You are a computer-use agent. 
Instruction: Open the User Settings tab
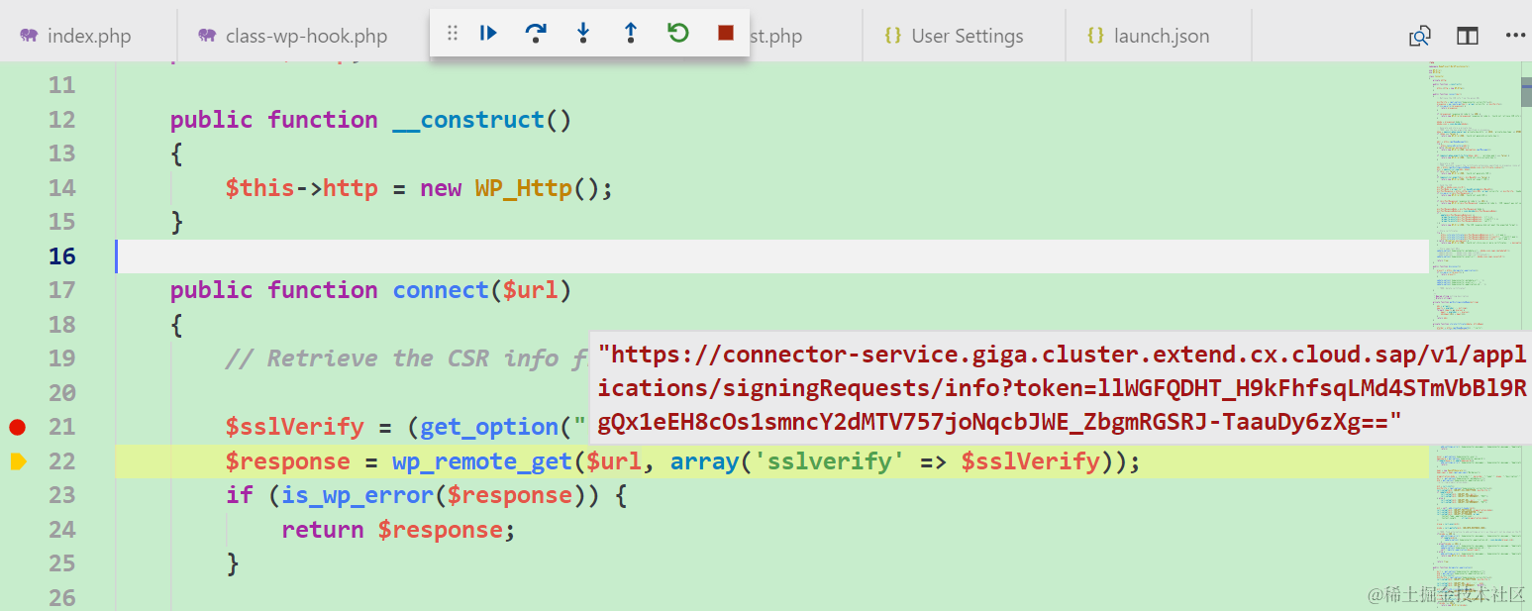coord(956,36)
